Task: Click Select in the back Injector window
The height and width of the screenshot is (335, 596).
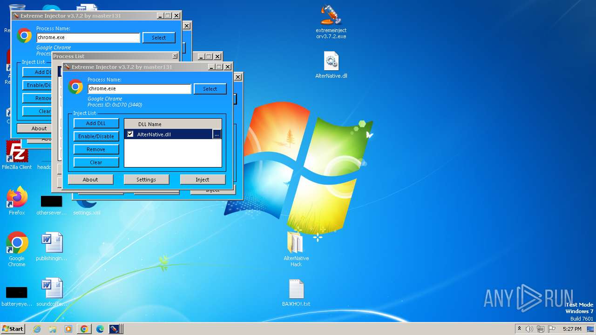Action: [159, 38]
